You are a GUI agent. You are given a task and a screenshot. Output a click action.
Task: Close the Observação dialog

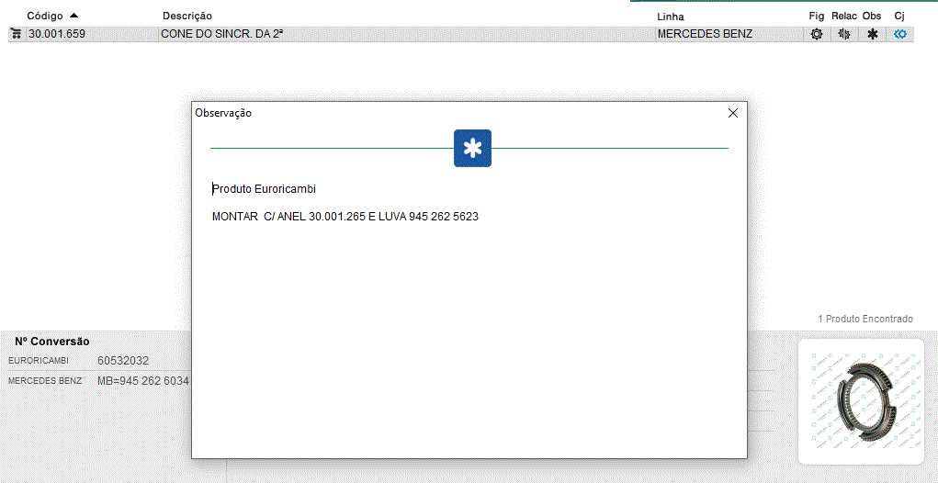732,113
